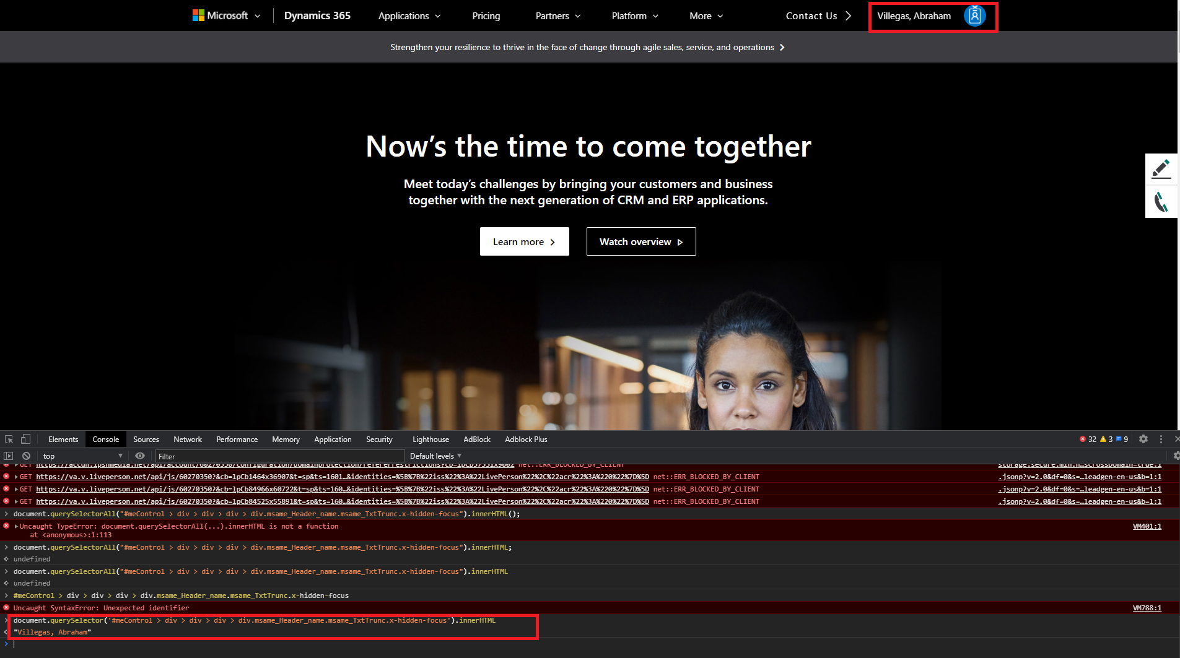Open the signed-in user avatar icon

(x=974, y=16)
